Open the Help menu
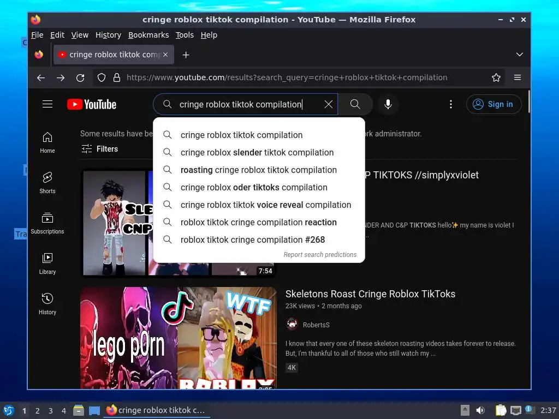This screenshot has width=559, height=419. (209, 35)
